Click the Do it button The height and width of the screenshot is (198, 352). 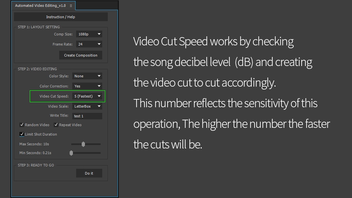[89, 173]
